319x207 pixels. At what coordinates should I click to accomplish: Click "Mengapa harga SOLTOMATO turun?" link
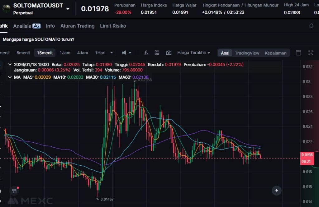click(38, 39)
